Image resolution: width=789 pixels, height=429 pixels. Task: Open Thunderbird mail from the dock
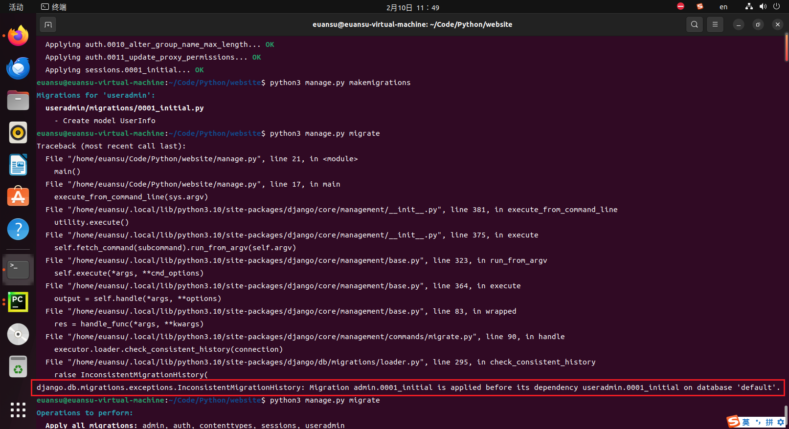pyautogui.click(x=18, y=68)
